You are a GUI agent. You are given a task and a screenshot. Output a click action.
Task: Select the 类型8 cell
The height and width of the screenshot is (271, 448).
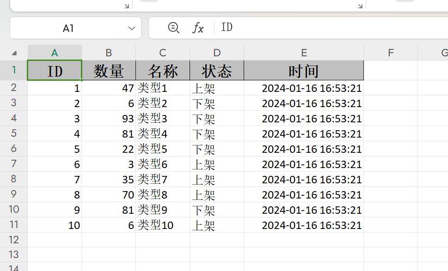pyautogui.click(x=163, y=194)
